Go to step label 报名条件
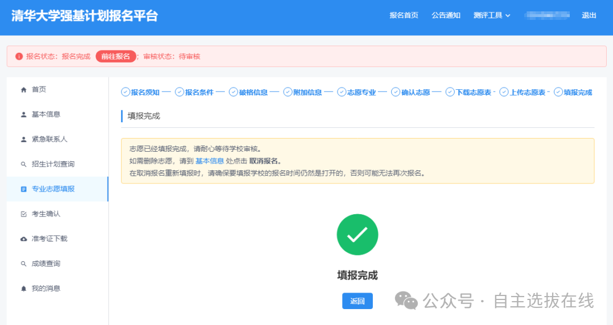The width and height of the screenshot is (613, 325). coord(199,93)
